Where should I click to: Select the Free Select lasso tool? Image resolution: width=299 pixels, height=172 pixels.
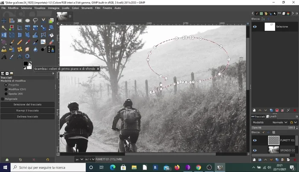35,20
